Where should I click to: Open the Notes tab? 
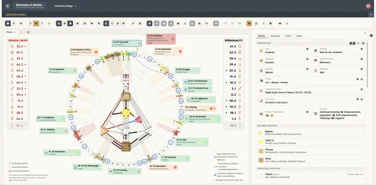(300, 36)
